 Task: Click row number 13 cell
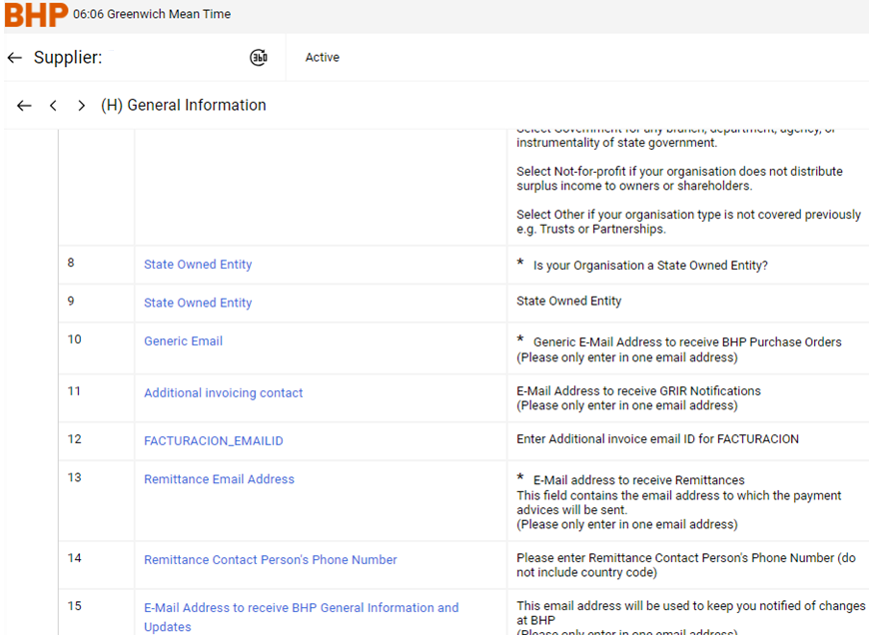(75, 477)
